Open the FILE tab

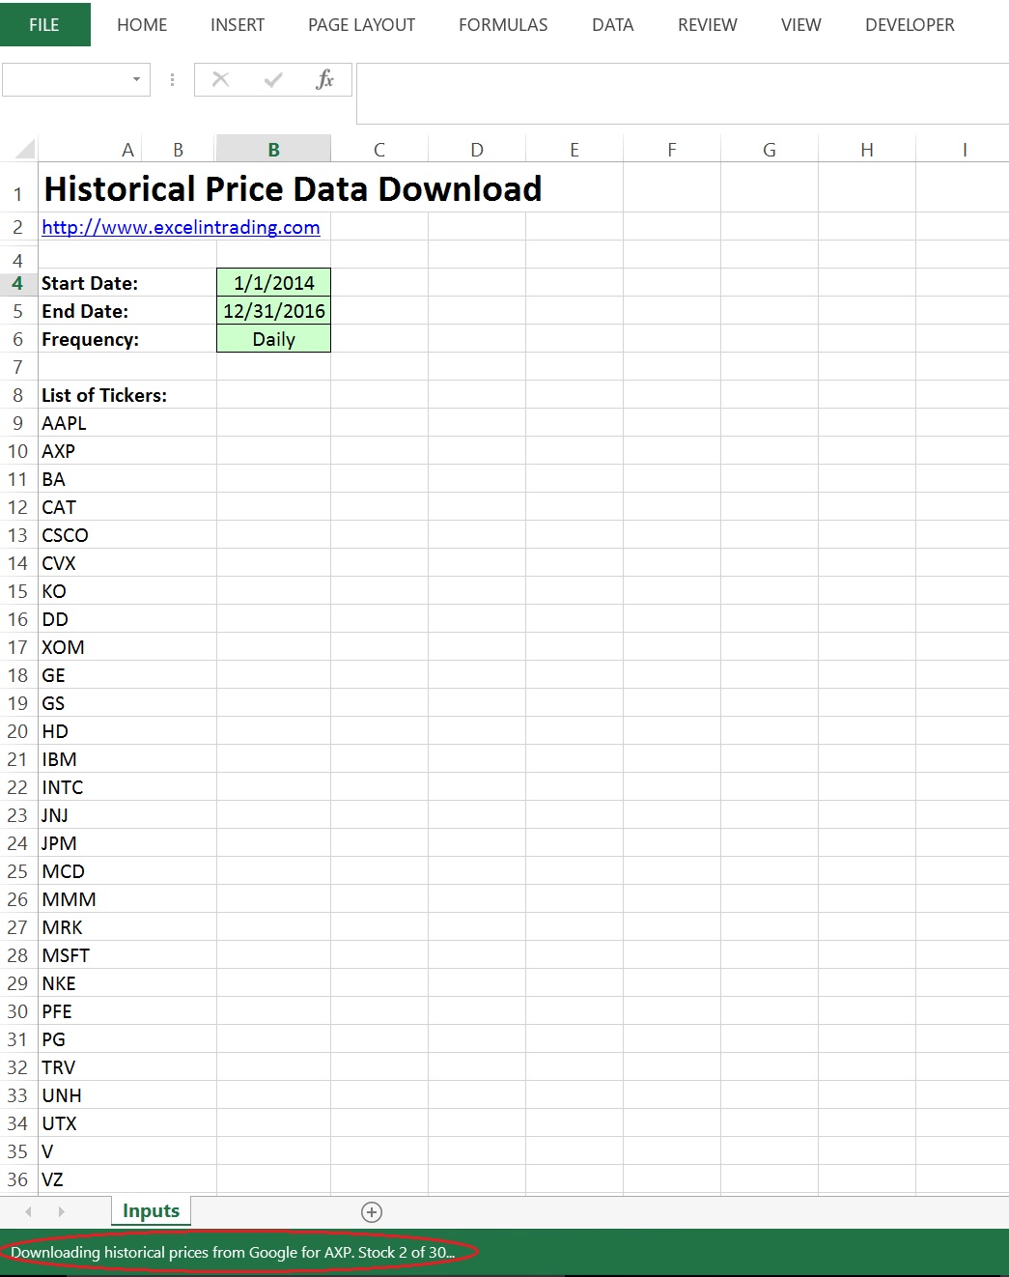pyautogui.click(x=44, y=24)
